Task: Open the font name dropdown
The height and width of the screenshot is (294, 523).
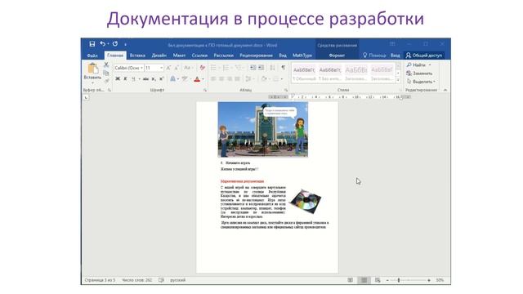Action: (x=141, y=68)
